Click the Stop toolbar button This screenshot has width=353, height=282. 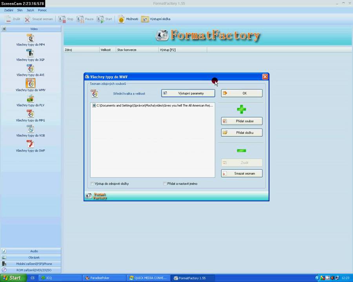tap(66, 19)
